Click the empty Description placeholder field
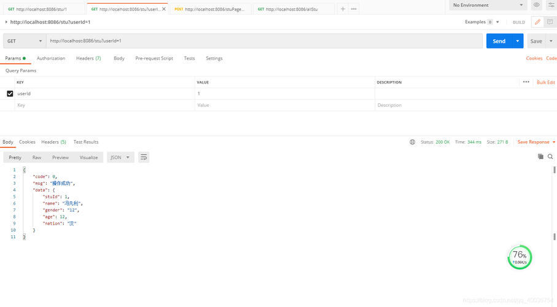This screenshot has height=307, width=557. point(465,105)
